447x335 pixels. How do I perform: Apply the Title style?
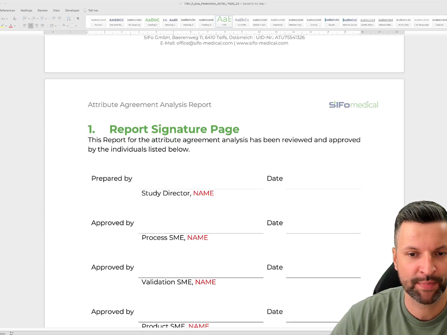pos(224,22)
